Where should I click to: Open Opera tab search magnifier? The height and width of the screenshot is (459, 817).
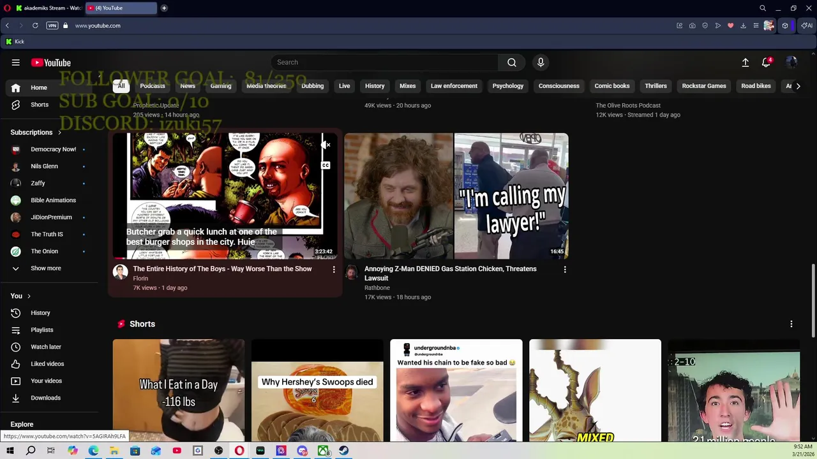click(763, 8)
